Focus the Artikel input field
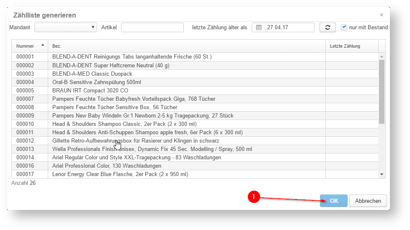This screenshot has width=410, height=230. [x=152, y=28]
